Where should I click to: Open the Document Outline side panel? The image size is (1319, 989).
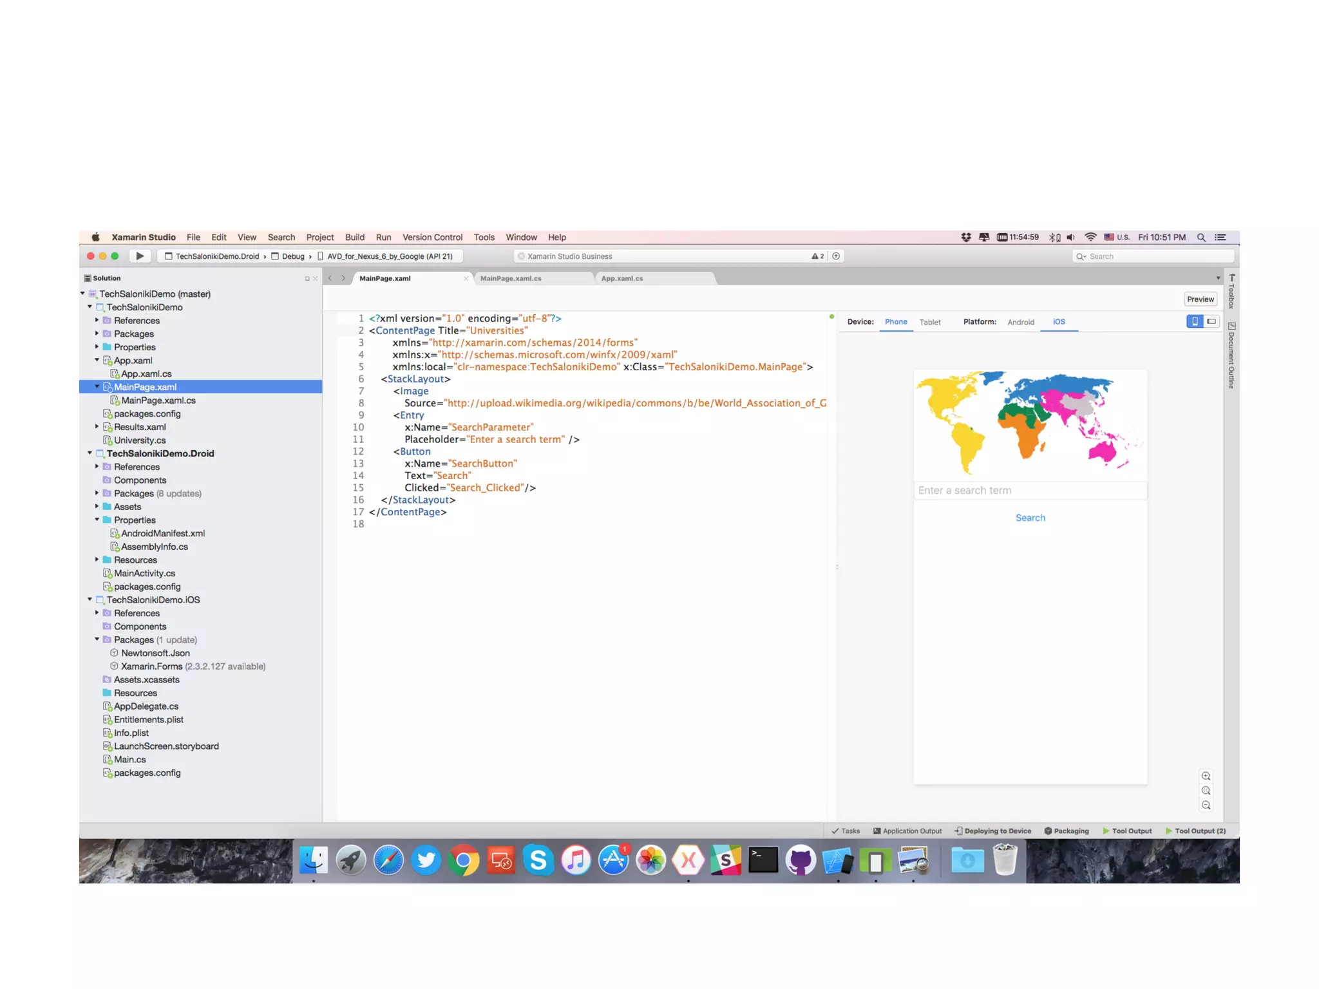click(1231, 355)
